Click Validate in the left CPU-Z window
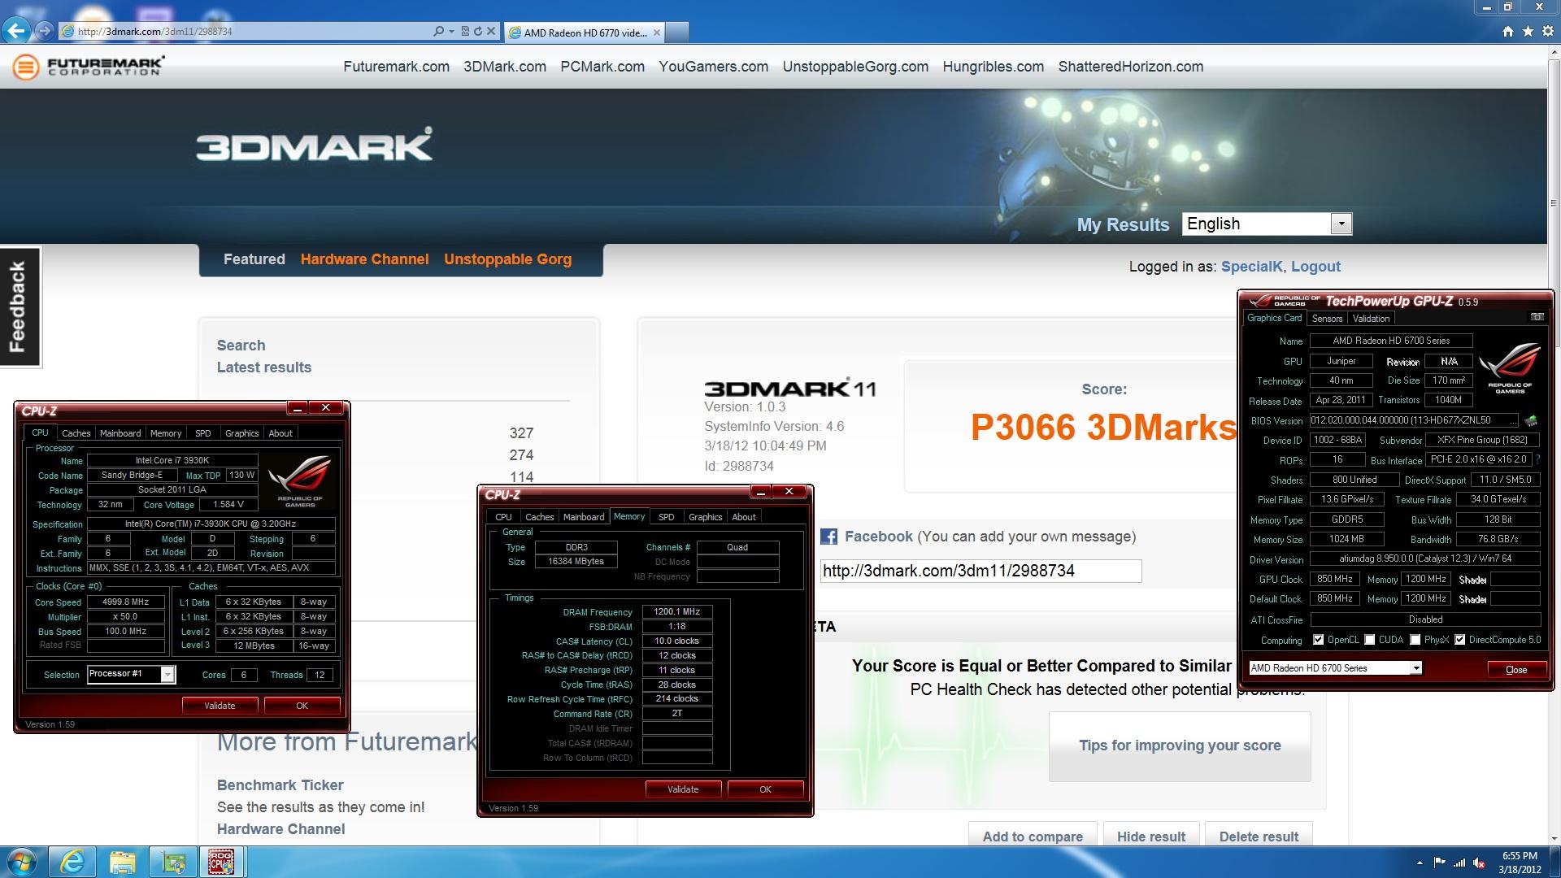The height and width of the screenshot is (878, 1561). (220, 706)
